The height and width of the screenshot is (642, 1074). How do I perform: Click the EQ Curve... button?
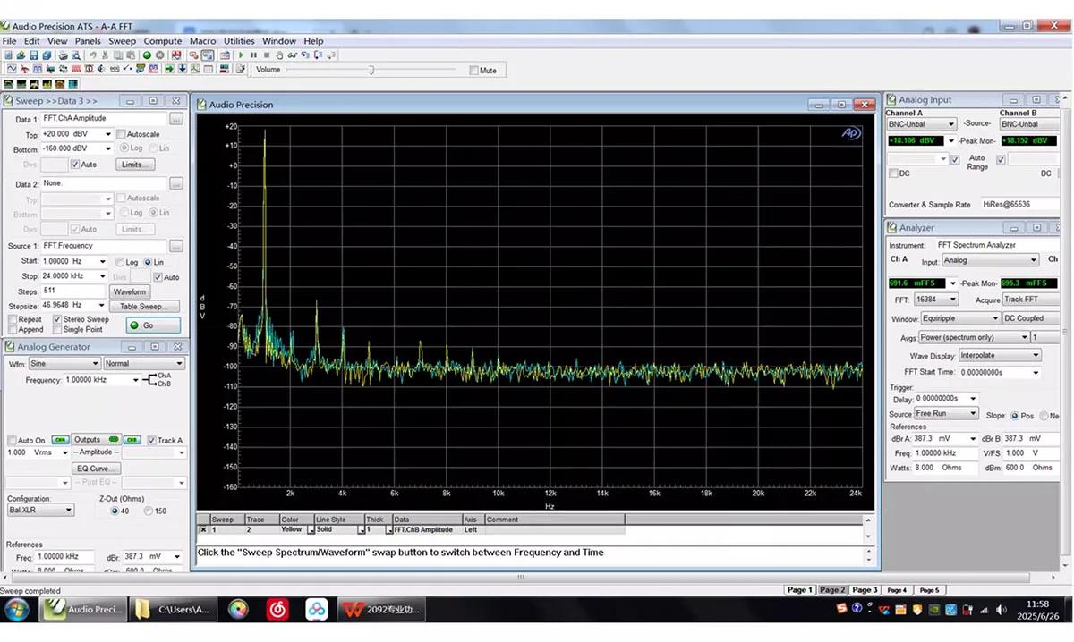click(x=96, y=469)
